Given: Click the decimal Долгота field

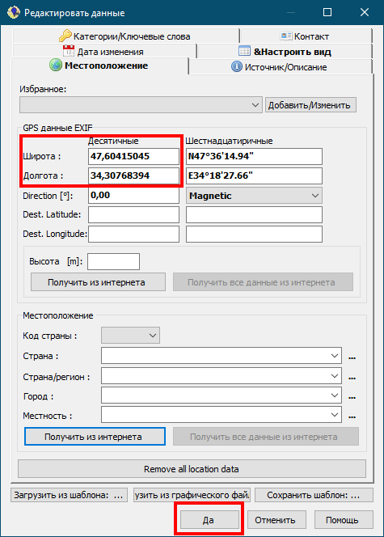Looking at the screenshot, I should (x=134, y=175).
